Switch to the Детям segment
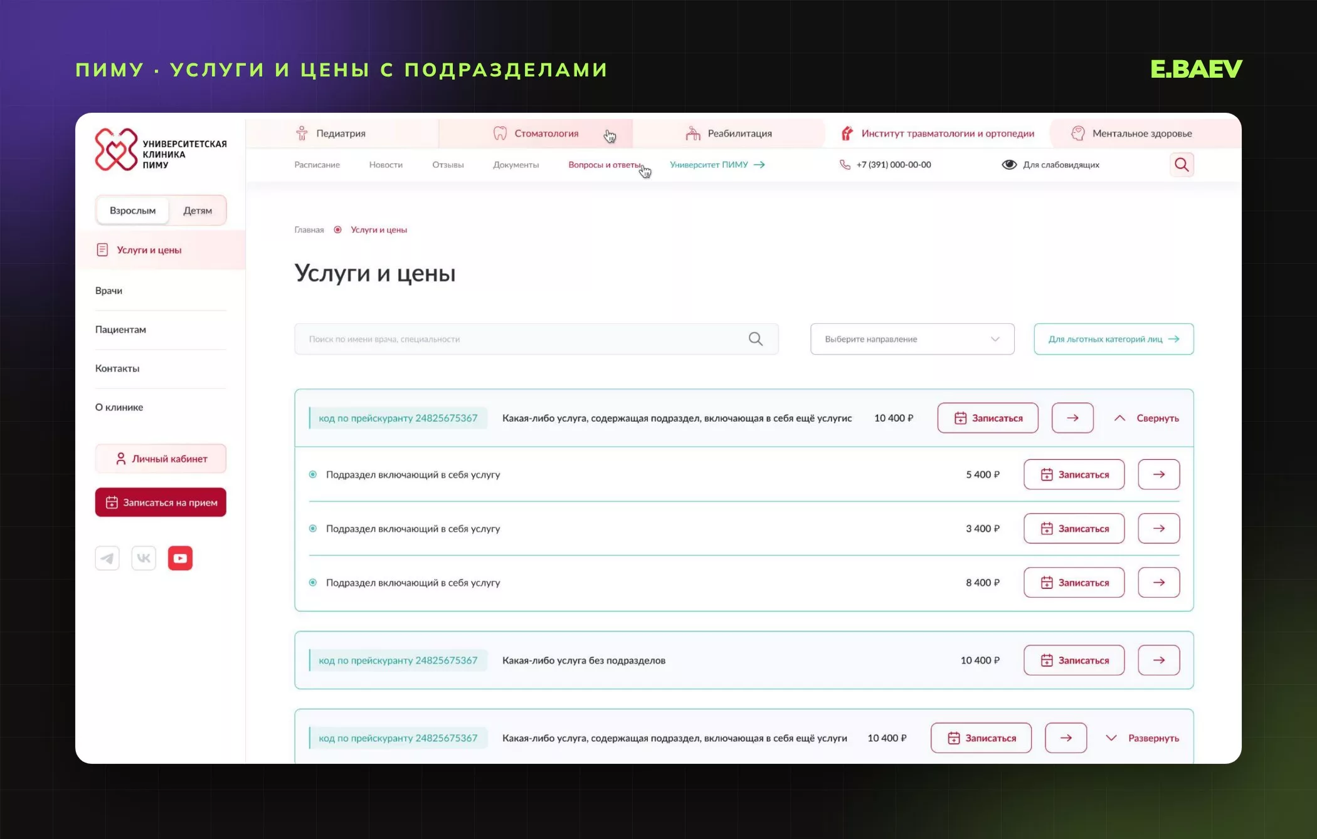 pyautogui.click(x=198, y=211)
